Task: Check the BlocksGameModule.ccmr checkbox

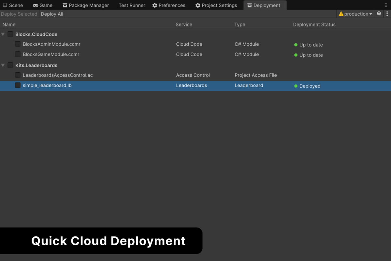Action: point(18,54)
